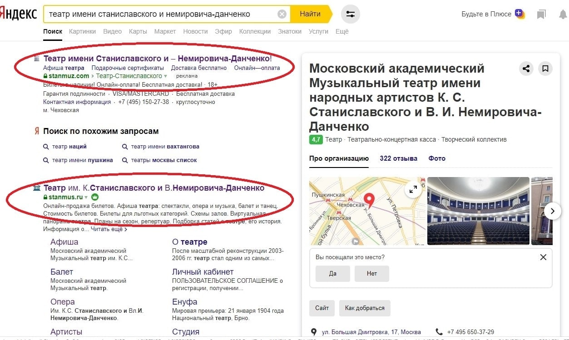This screenshot has height=340, width=569.
Task: Click 'Как добраться' button
Action: coord(365,308)
